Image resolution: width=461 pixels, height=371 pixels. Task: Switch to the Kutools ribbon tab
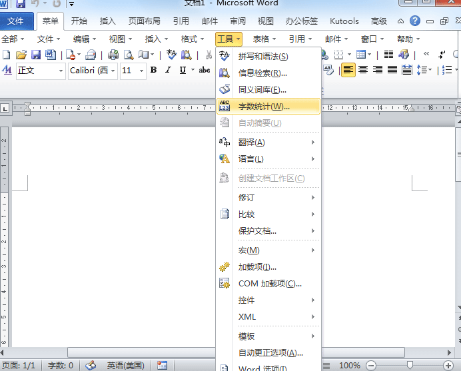tap(344, 21)
